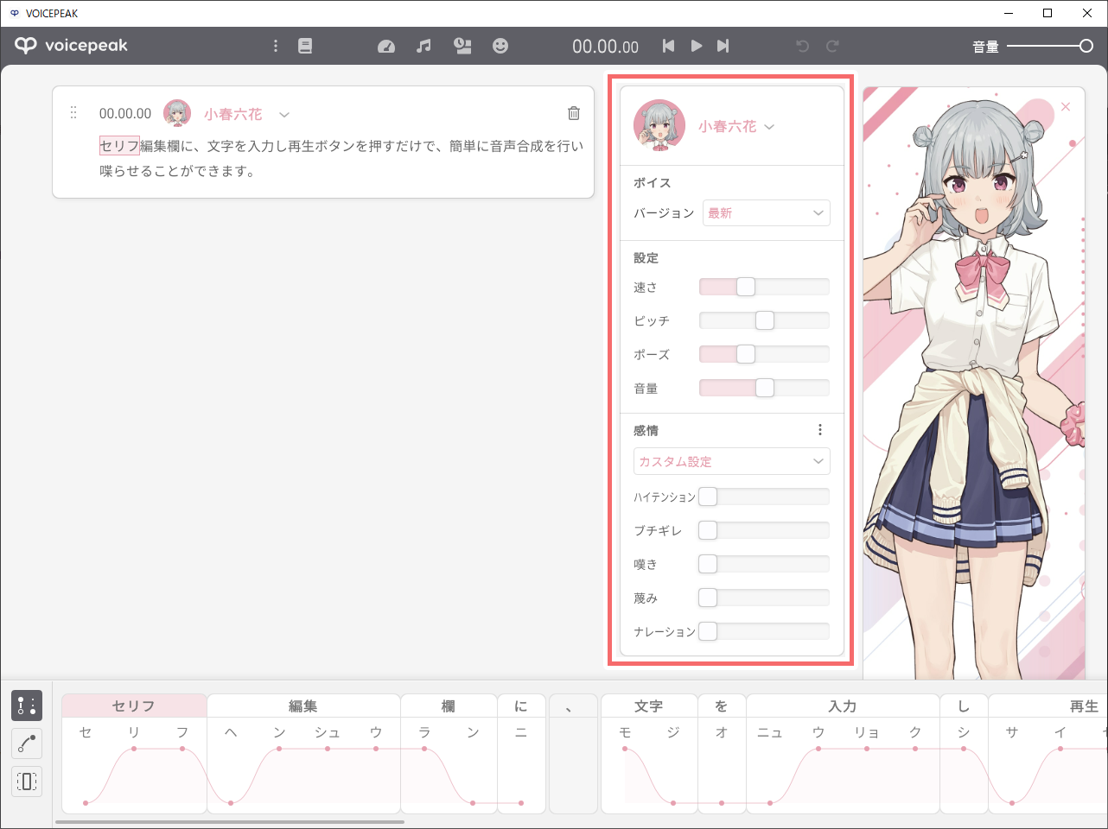The image size is (1108, 829).
Task: Click accent point under モ in 文字
Action: tap(625, 749)
